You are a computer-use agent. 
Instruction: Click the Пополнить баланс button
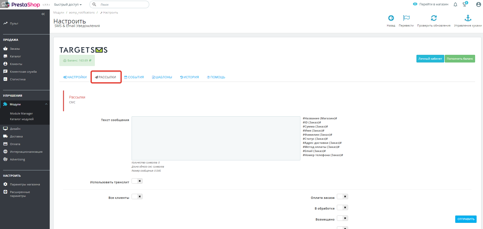[460, 59]
